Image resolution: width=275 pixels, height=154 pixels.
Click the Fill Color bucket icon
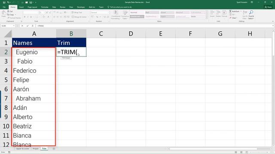(x=43, y=17)
